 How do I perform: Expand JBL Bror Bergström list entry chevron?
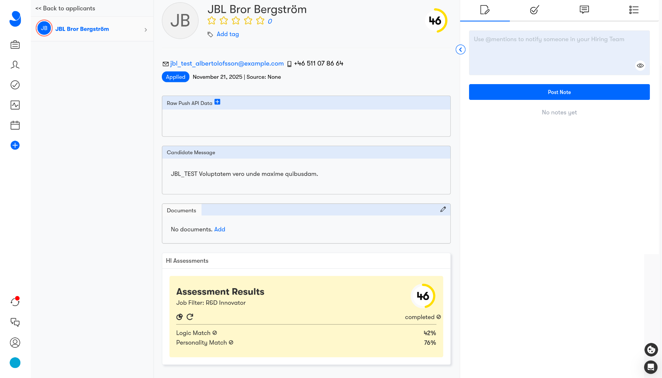pos(146,30)
